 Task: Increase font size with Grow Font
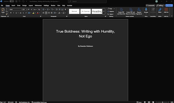(x=29, y=9)
